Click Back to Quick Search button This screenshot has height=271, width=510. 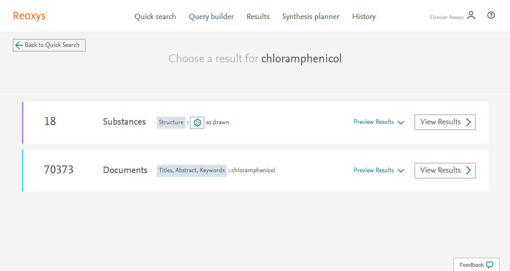click(x=49, y=45)
